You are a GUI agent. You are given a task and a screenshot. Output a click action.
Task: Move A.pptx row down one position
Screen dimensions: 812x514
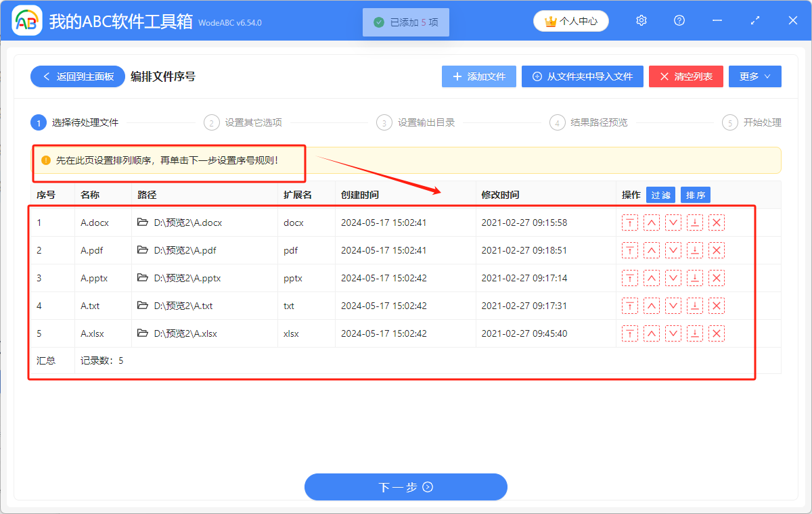point(673,278)
